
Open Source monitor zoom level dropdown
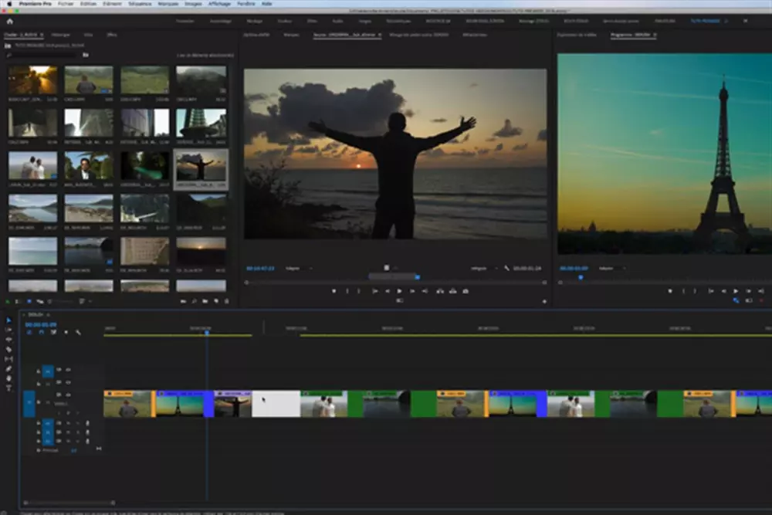[x=298, y=269]
